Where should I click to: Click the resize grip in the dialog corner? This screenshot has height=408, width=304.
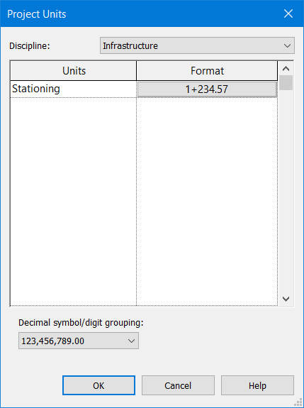[299, 402]
